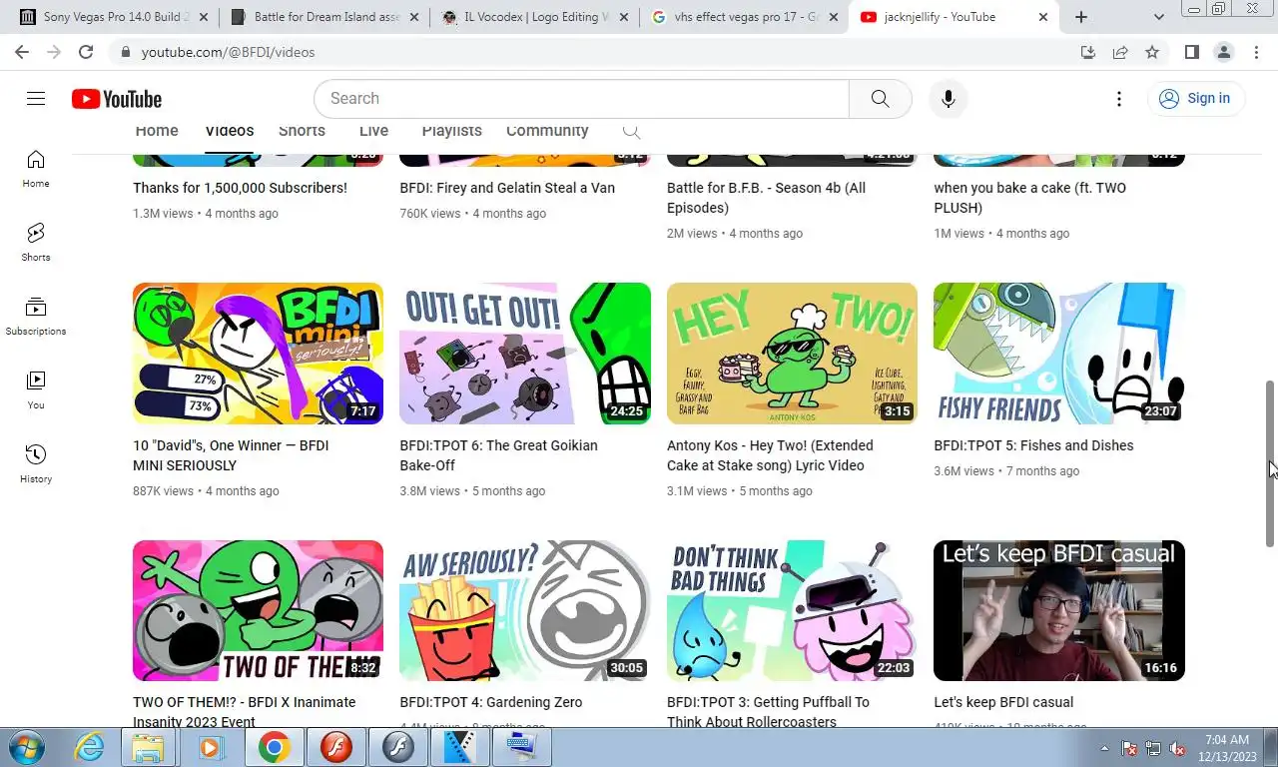Open Let's keep BFDI casual title
Screen dimensions: 1278x767
[1003, 702]
